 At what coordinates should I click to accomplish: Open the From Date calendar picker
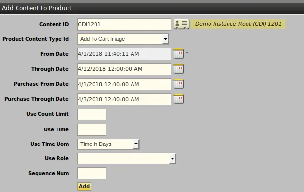point(178,54)
